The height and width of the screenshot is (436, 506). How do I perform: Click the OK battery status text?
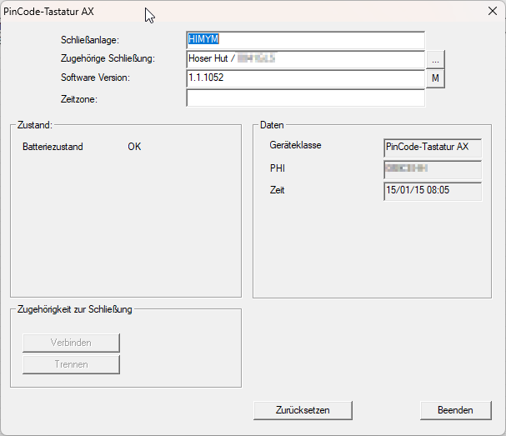(x=134, y=147)
